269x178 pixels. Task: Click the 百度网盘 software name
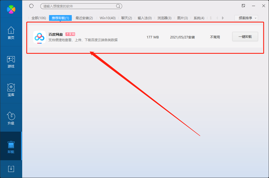pos(56,35)
